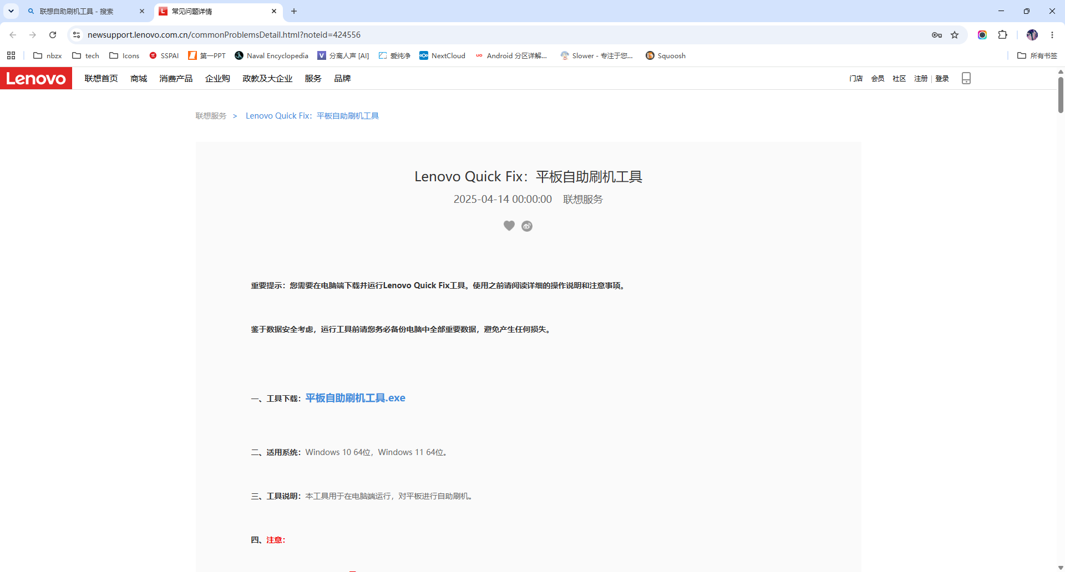Reload the current page

tap(53, 35)
